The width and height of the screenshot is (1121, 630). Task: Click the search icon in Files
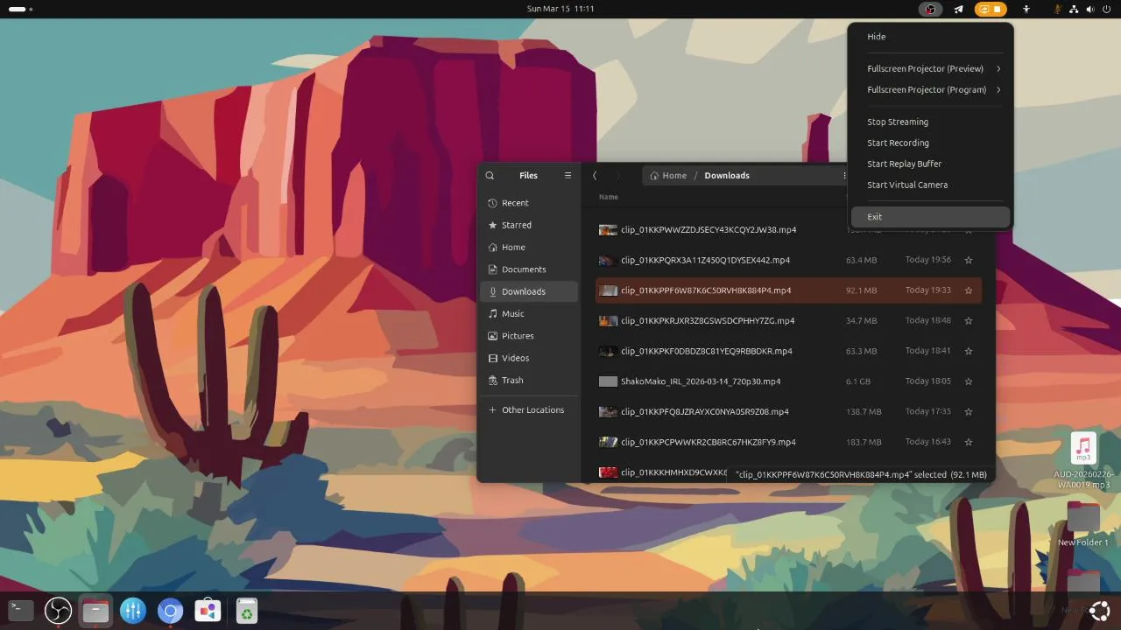(x=490, y=175)
